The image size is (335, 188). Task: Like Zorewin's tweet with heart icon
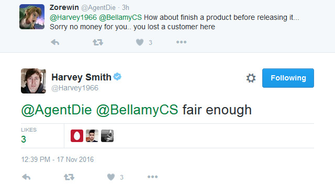pos(140,42)
